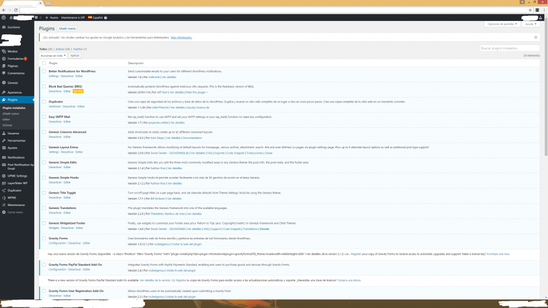Open Configuración link for Gravity Forms
The image size is (548, 308).
[57, 243]
